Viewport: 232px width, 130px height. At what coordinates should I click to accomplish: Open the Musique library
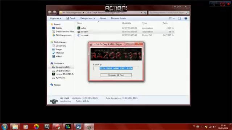click(59, 53)
